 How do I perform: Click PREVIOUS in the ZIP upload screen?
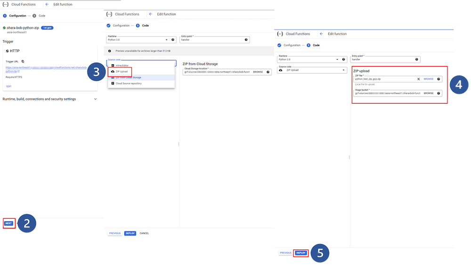pos(285,253)
